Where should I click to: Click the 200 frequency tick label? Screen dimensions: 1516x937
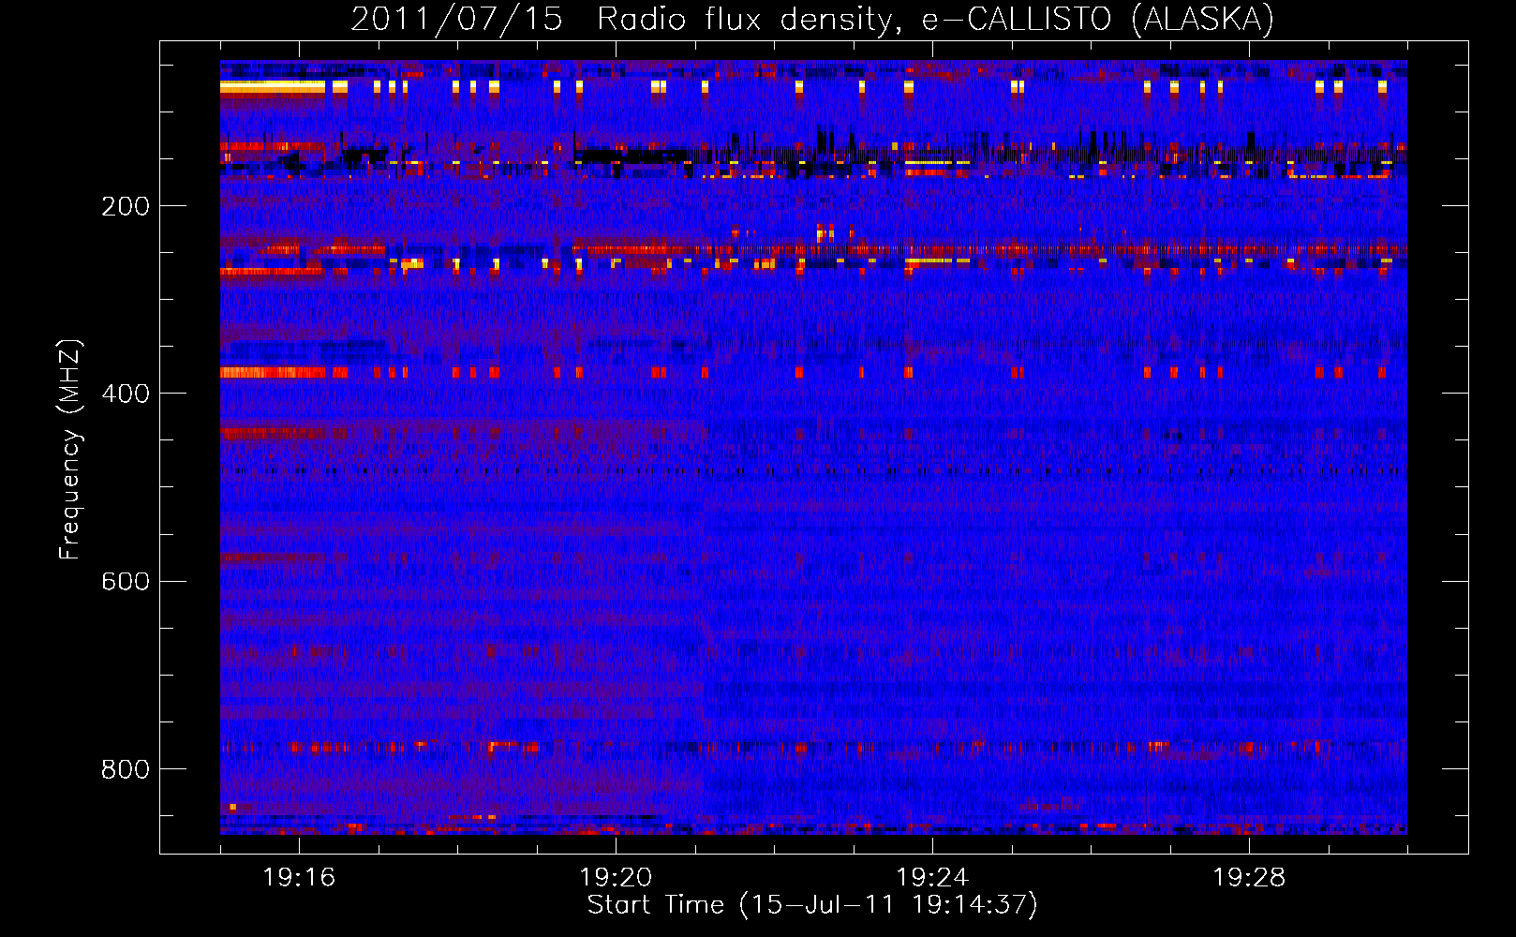tap(126, 206)
